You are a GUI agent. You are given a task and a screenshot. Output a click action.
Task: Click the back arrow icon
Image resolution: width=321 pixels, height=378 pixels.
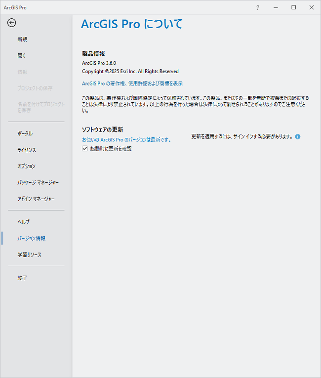point(11,23)
